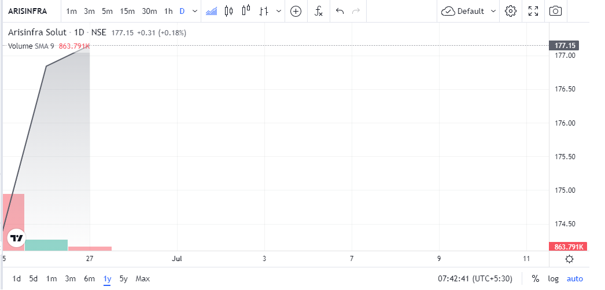The width and height of the screenshot is (605, 290).
Task: Click the 176.00 price axis label
Action: (x=564, y=123)
